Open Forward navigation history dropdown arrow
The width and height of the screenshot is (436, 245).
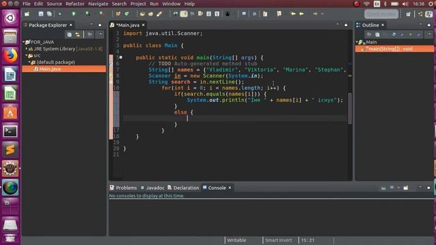322,14
